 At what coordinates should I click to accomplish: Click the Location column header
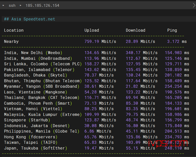[x=14, y=30]
